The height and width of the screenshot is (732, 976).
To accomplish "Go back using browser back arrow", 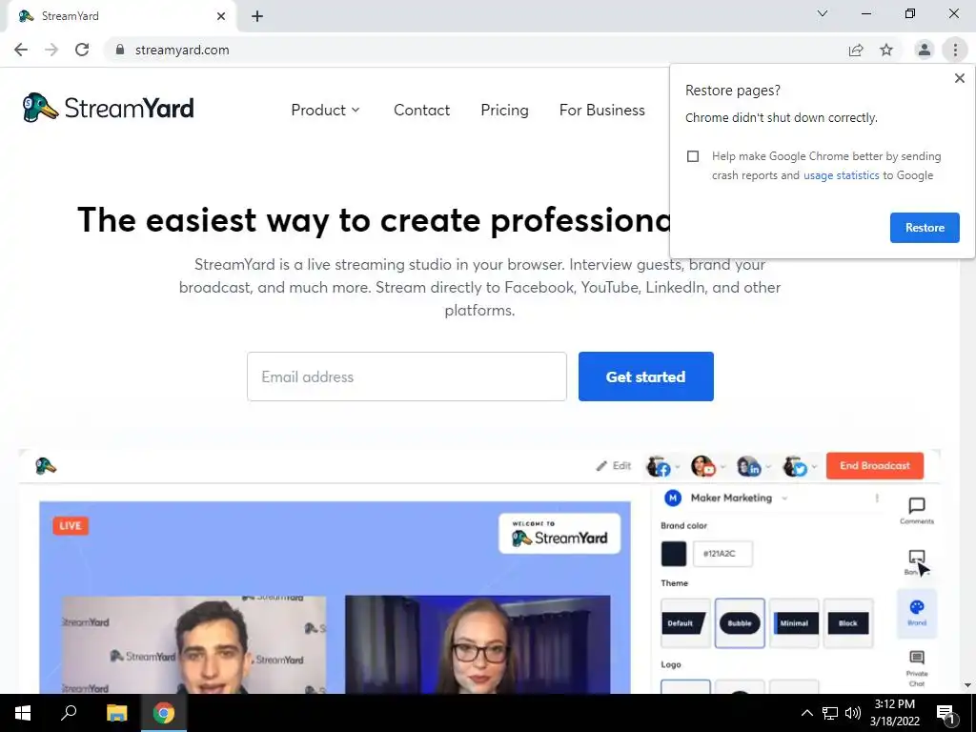I will [x=21, y=50].
